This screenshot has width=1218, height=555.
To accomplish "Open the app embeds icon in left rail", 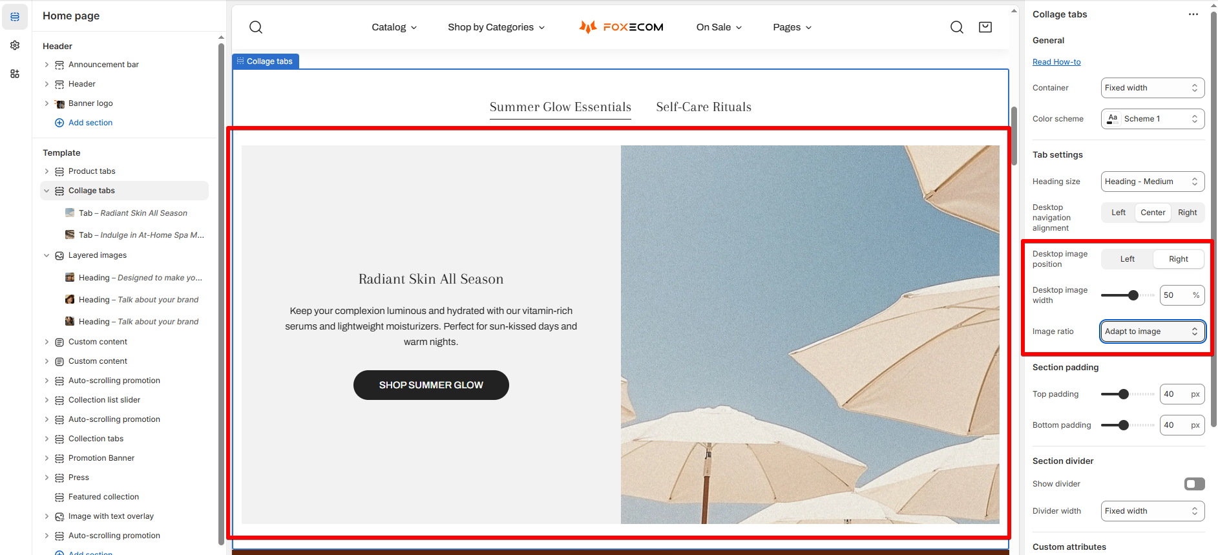I will [15, 74].
